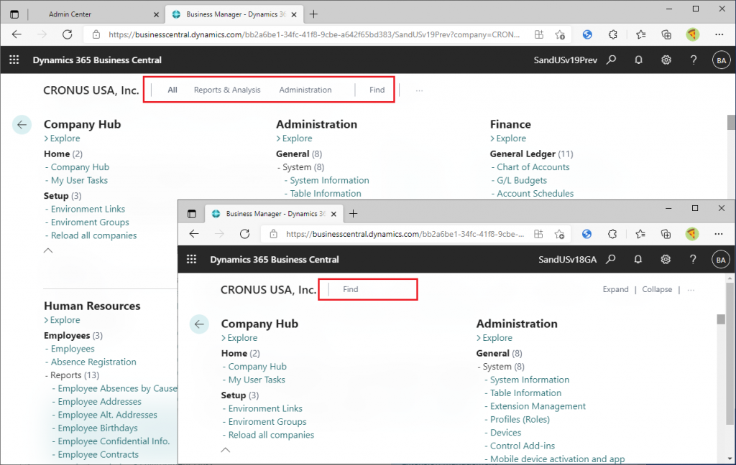Open the settings gear in the SandUSv18GA window
This screenshot has width=736, height=465.
666,259
